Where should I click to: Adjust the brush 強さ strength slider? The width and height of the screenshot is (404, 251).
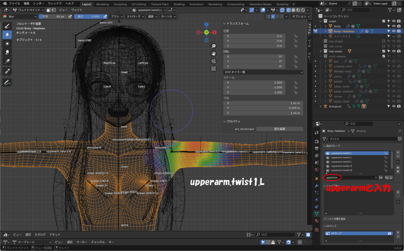(x=88, y=17)
